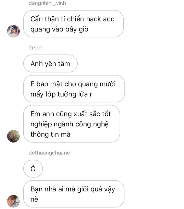Click the words 'công nghệ' in 2rson's message
Screen dimensions: 184x209
click(x=92, y=124)
